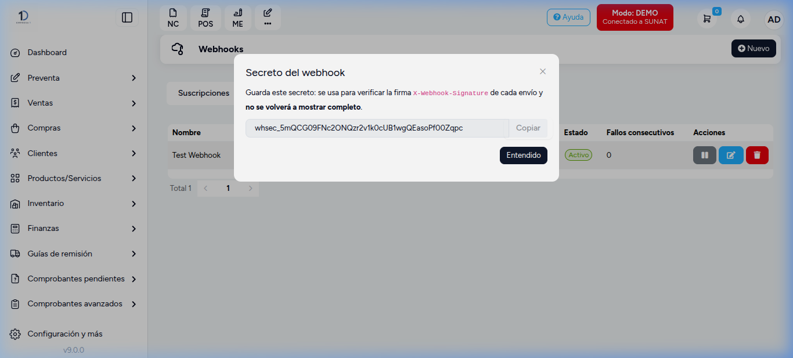Pause the Test Webhook subscription
The width and height of the screenshot is (793, 358).
point(705,155)
